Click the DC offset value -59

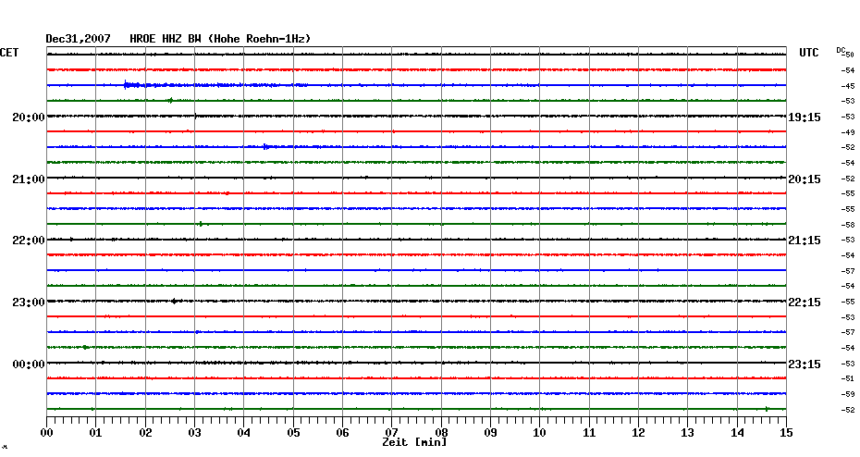(848, 394)
